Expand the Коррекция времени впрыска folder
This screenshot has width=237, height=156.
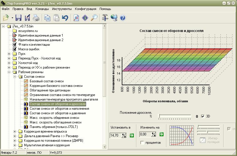15,131
